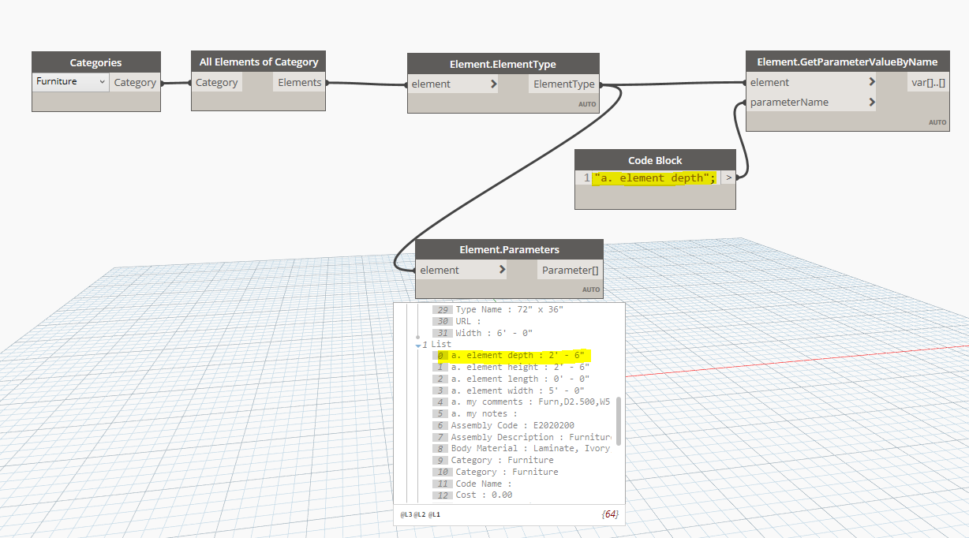Toggle AUTO lacing on Element.GetParameterValueByName
The image size is (969, 538).
pos(937,122)
